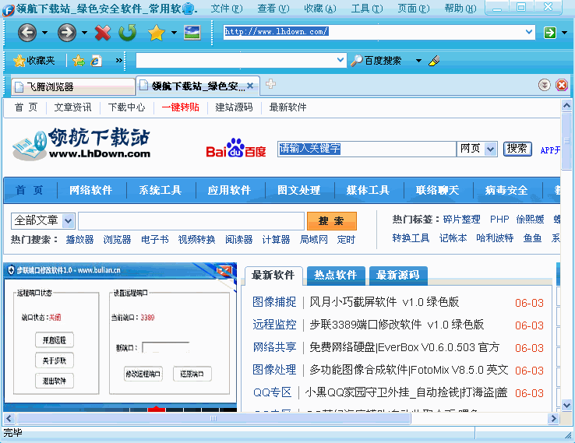Click the vertical scrollbar up arrow
The height and width of the screenshot is (443, 575).
click(x=566, y=105)
